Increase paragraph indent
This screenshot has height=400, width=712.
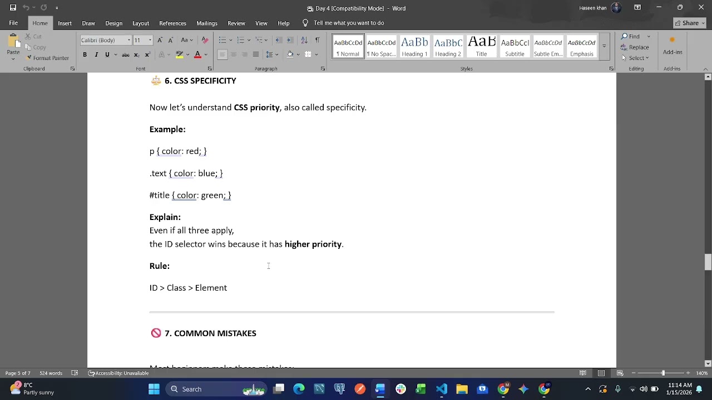290,40
